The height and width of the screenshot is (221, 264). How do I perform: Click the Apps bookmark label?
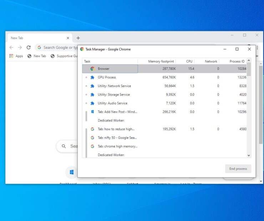coord(19,56)
